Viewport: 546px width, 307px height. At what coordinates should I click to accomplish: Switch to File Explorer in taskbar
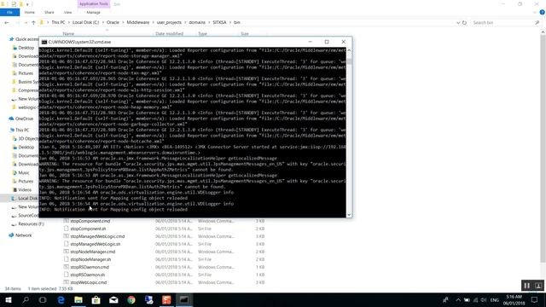tap(78, 299)
